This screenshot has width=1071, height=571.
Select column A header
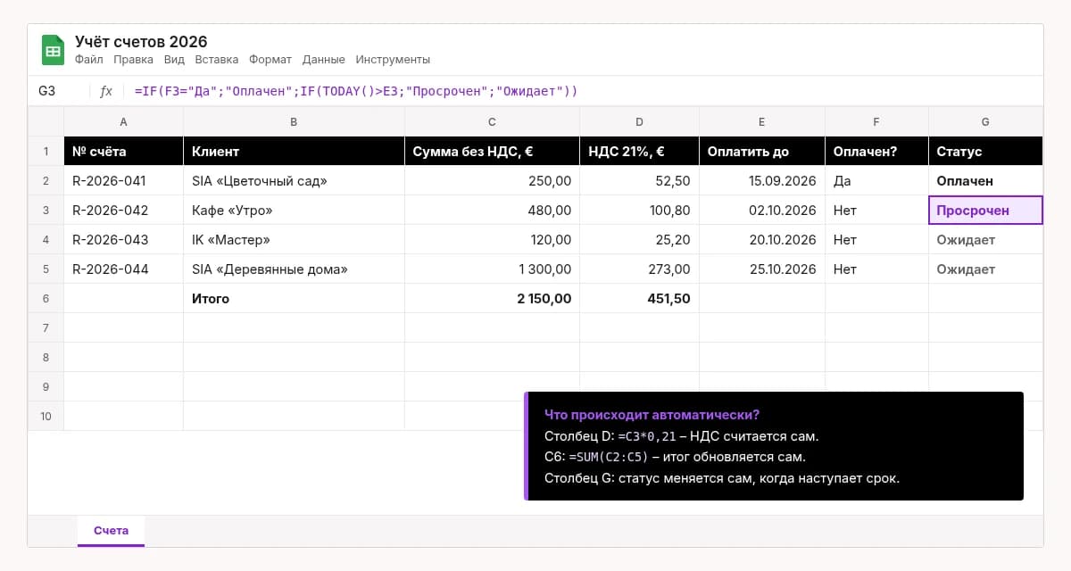coord(123,121)
